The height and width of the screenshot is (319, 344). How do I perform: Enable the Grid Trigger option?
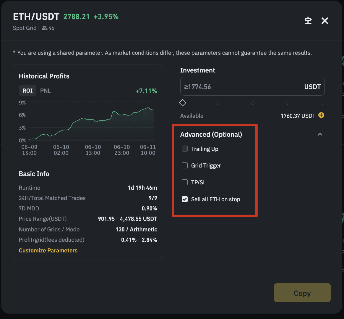pos(184,165)
